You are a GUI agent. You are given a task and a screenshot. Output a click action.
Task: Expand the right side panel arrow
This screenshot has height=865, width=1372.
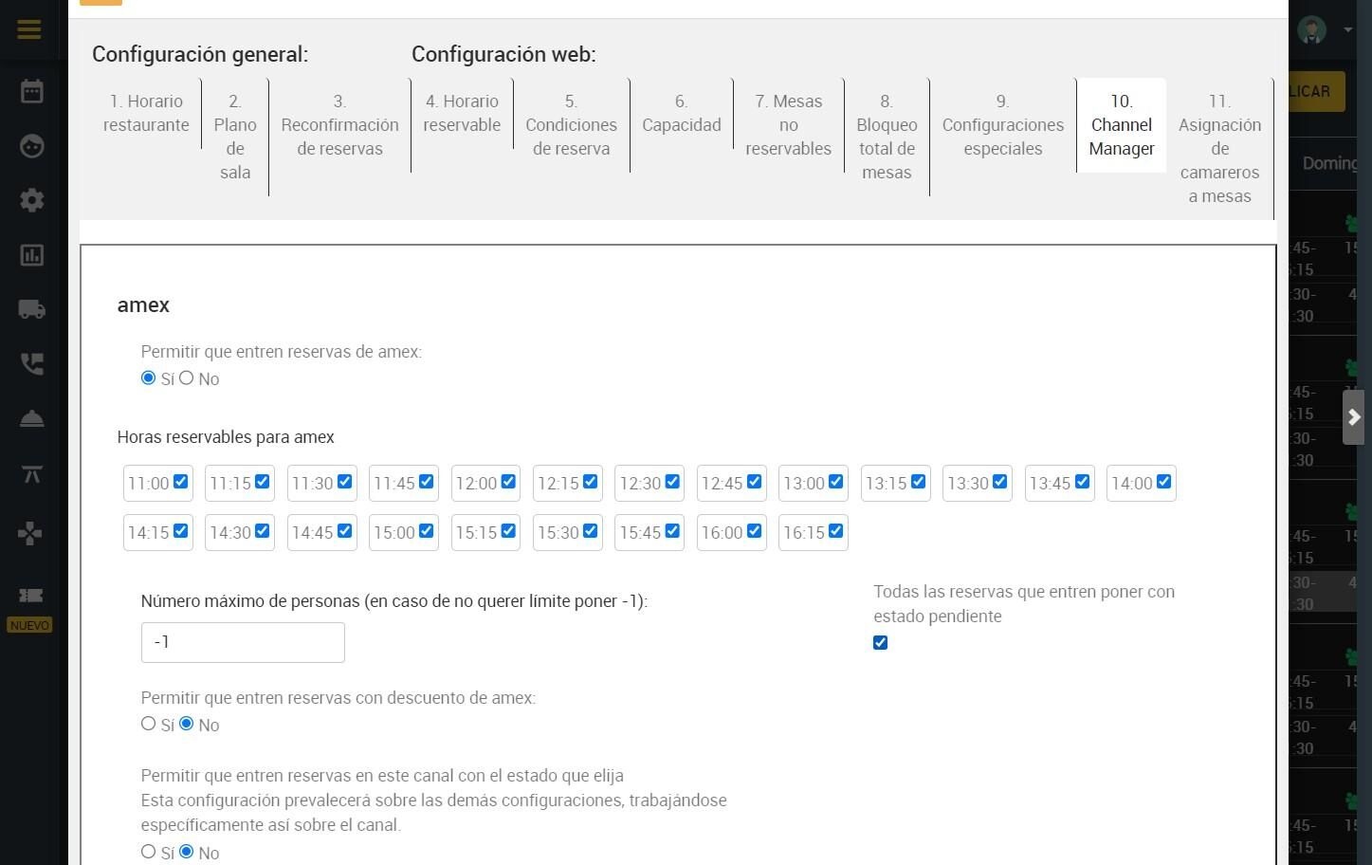1354,417
